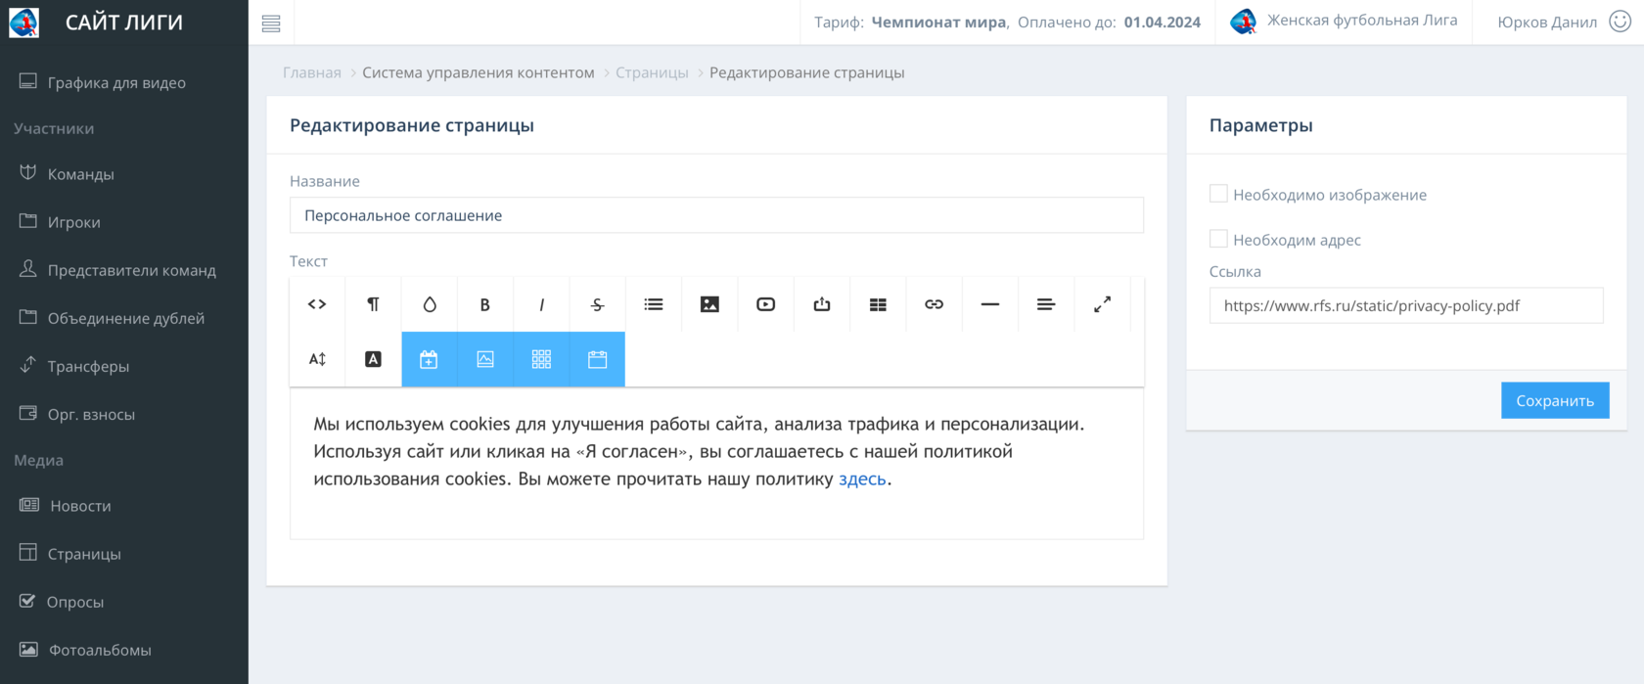Click into the editor text area
This screenshot has width=1644, height=684.
click(x=716, y=464)
